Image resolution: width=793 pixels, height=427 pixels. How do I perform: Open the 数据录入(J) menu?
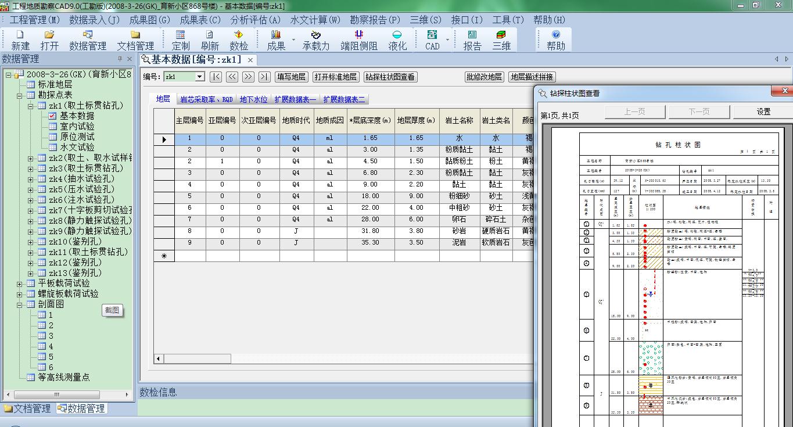point(94,20)
